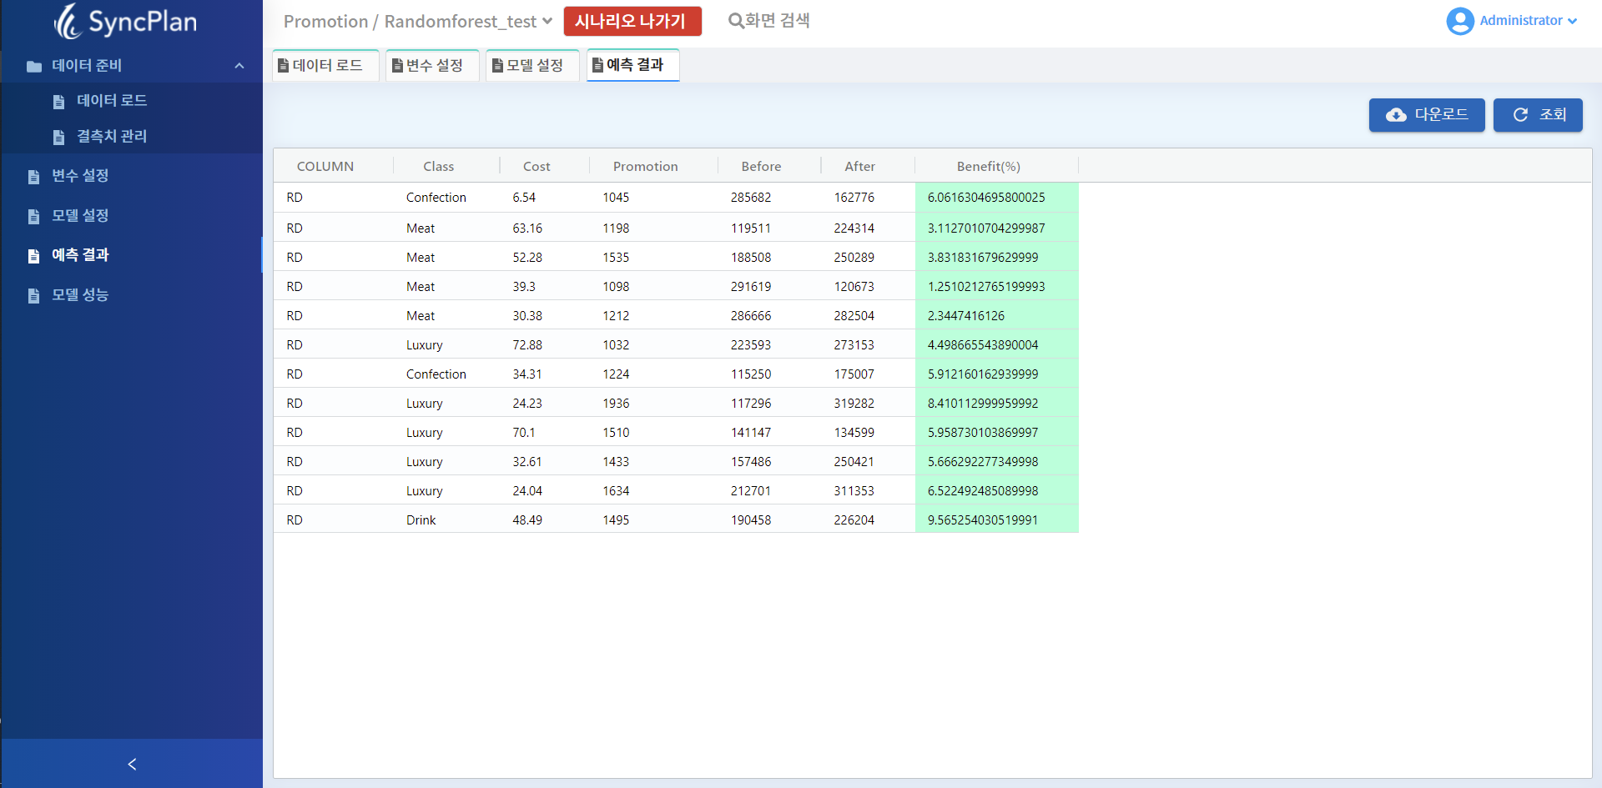
Task: Open 데이터 로드 in the sidebar
Action: pyautogui.click(x=112, y=101)
